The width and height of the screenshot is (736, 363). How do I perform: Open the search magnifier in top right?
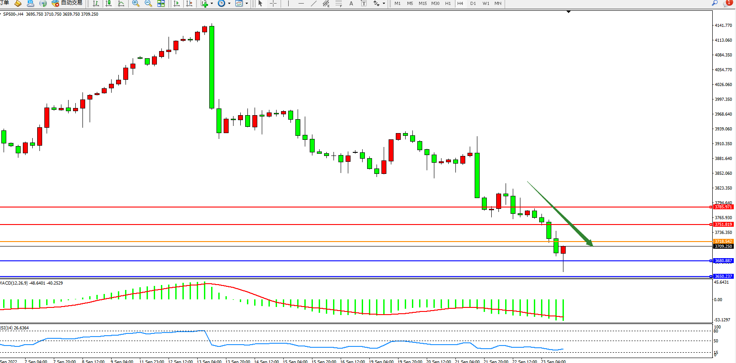tap(715, 3)
